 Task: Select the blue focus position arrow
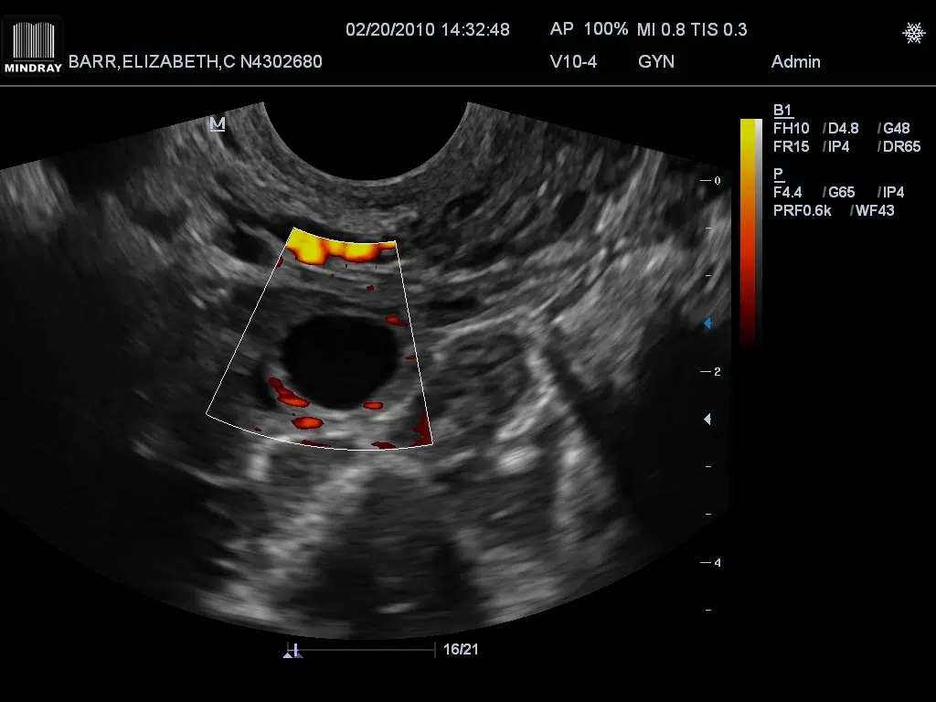click(707, 324)
